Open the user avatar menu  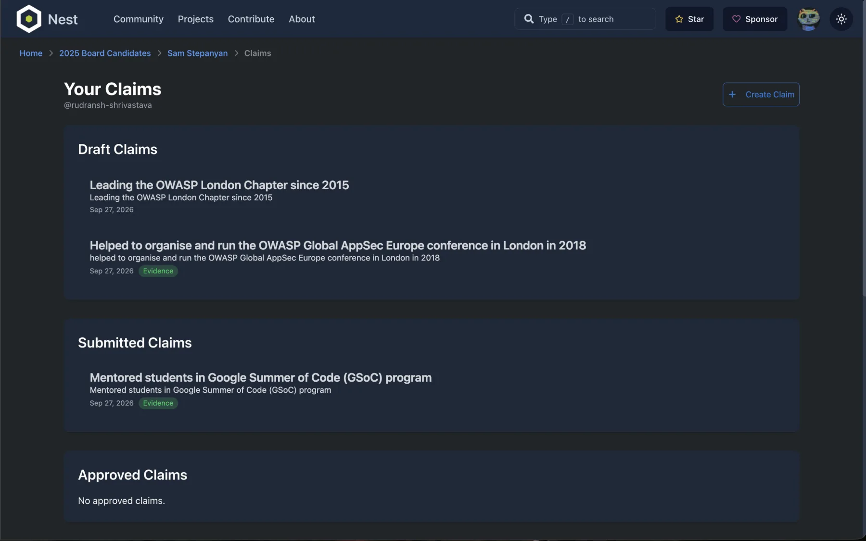pos(808,19)
